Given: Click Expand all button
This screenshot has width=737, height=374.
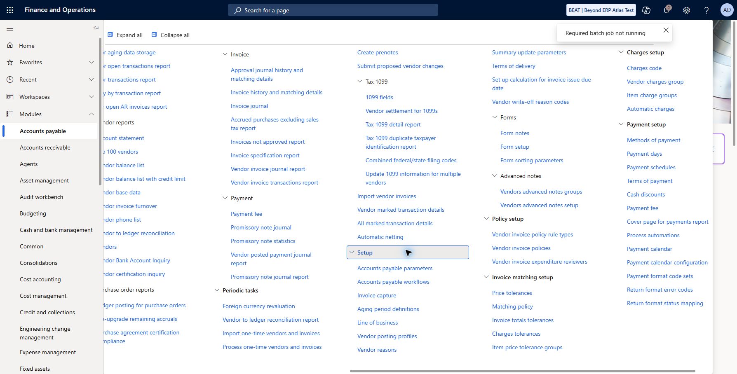Looking at the screenshot, I should (x=125, y=35).
